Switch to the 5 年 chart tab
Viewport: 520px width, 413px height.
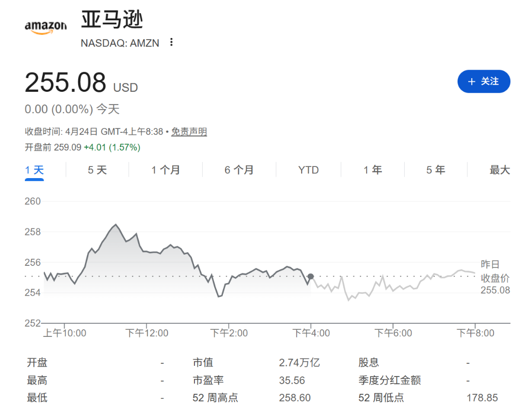pyautogui.click(x=436, y=170)
